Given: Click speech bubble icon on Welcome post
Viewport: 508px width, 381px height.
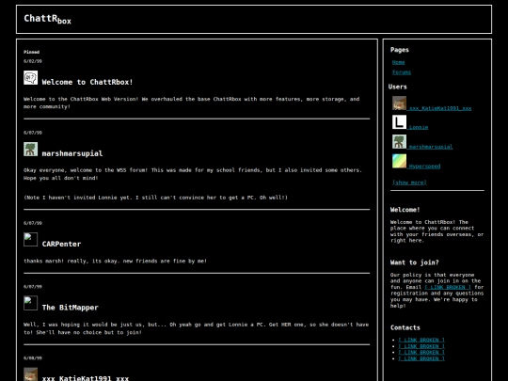Looking at the screenshot, I should (x=30, y=78).
